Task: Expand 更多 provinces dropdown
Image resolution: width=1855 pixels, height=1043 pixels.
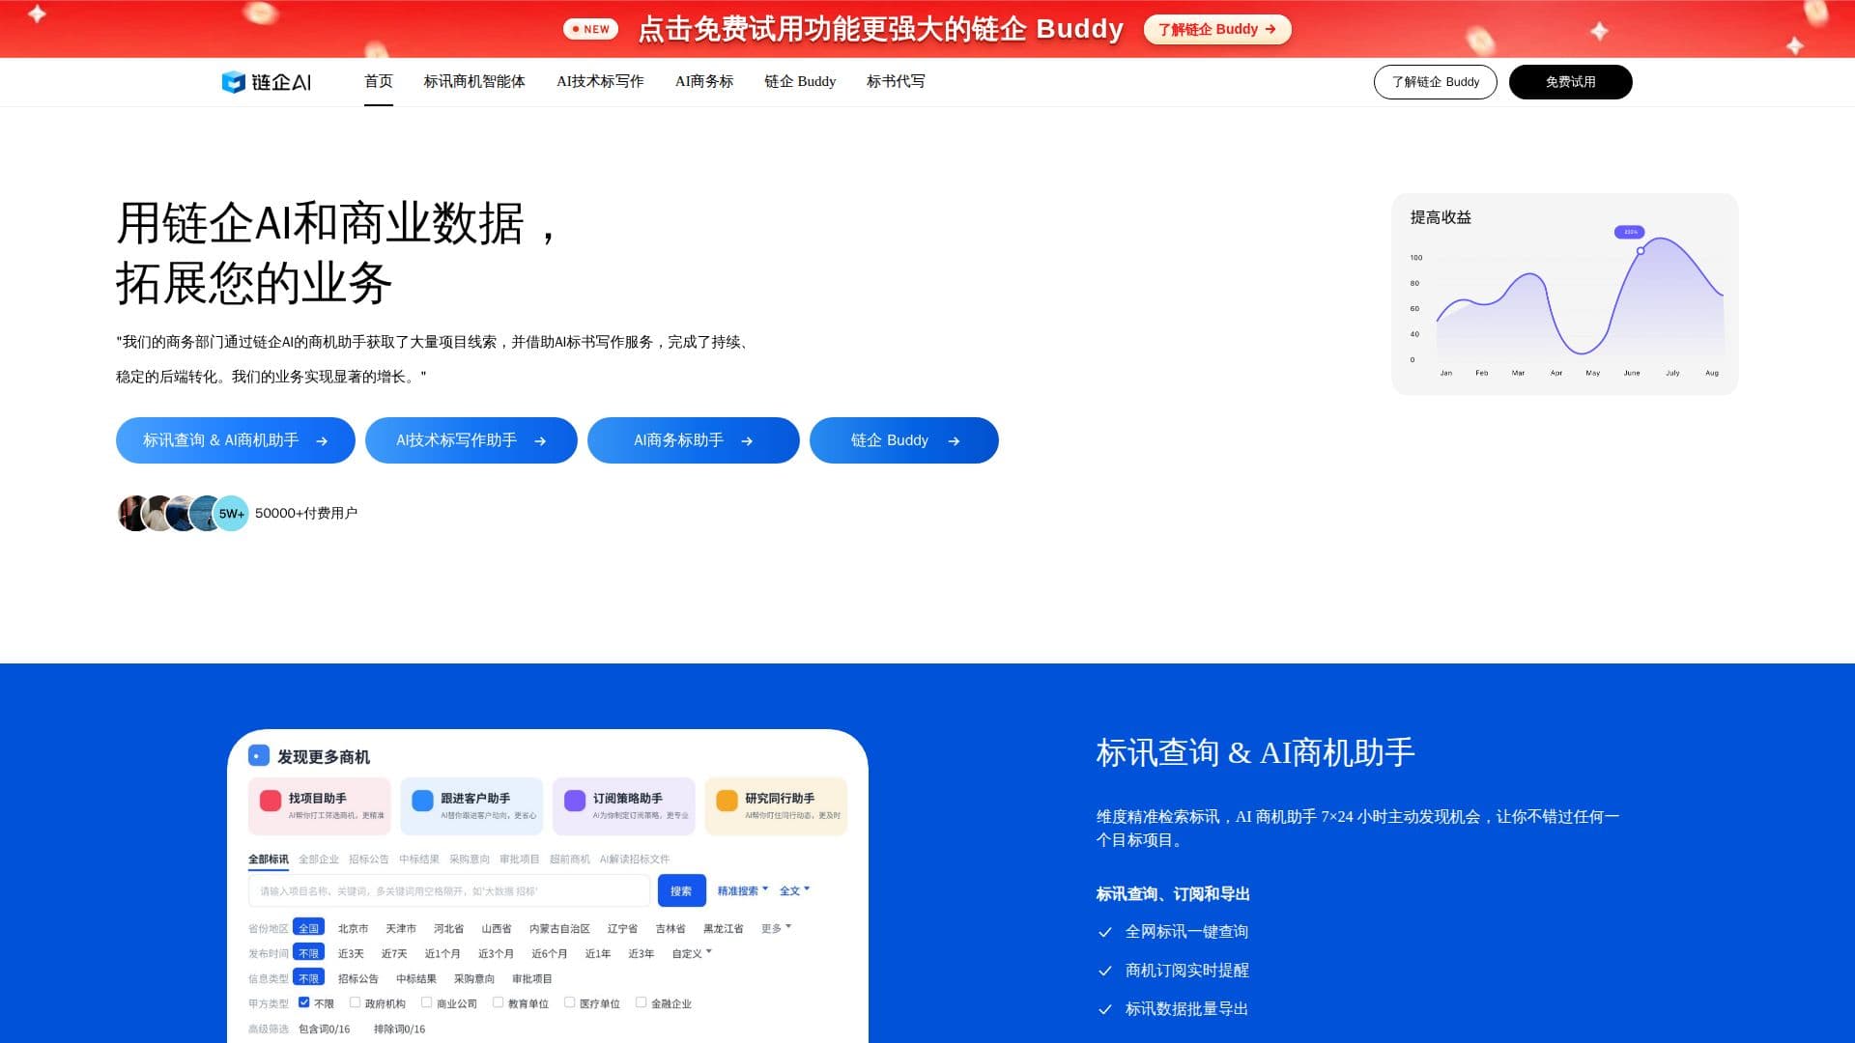Action: [x=776, y=928]
